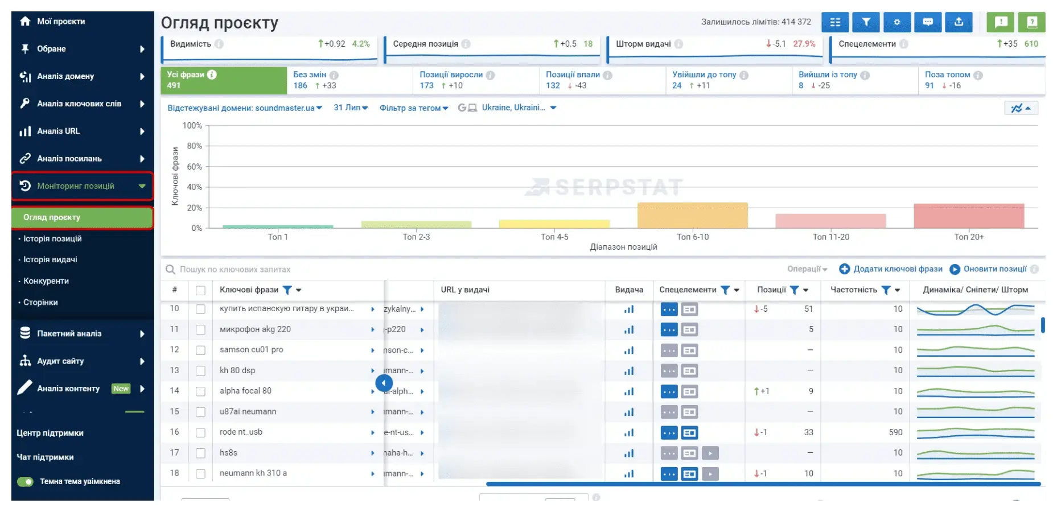Screen dimensions: 1057x512
Task: Open Центр підтримки link
Action: tap(50, 433)
